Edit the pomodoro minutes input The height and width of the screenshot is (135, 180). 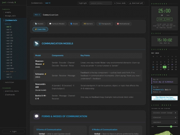click(x=163, y=15)
